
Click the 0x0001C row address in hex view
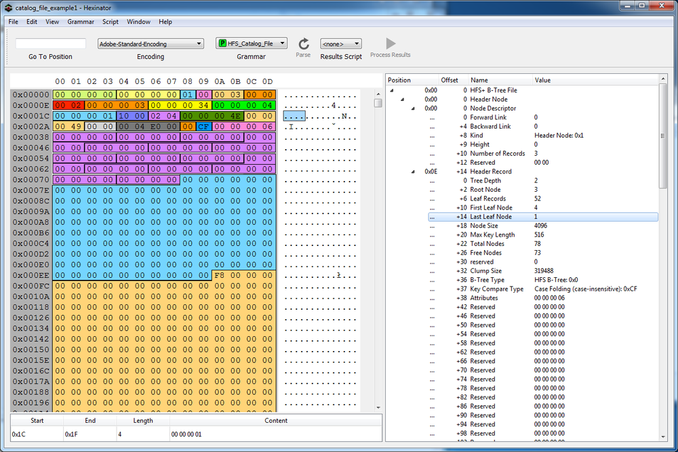coord(31,116)
